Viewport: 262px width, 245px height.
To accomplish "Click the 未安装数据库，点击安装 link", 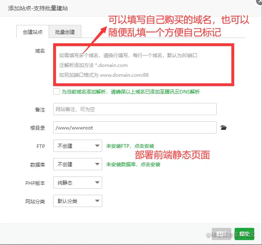I will tap(133, 165).
